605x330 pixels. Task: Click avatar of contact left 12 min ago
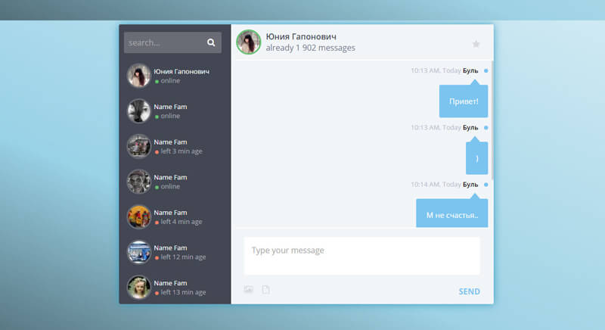point(139,252)
